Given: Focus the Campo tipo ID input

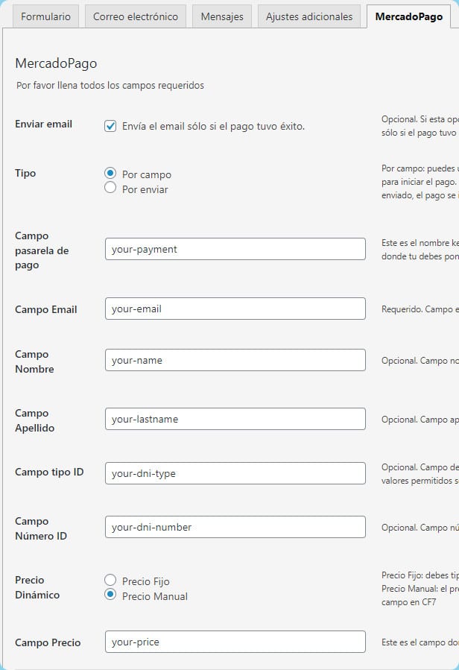Looking at the screenshot, I should tap(235, 473).
